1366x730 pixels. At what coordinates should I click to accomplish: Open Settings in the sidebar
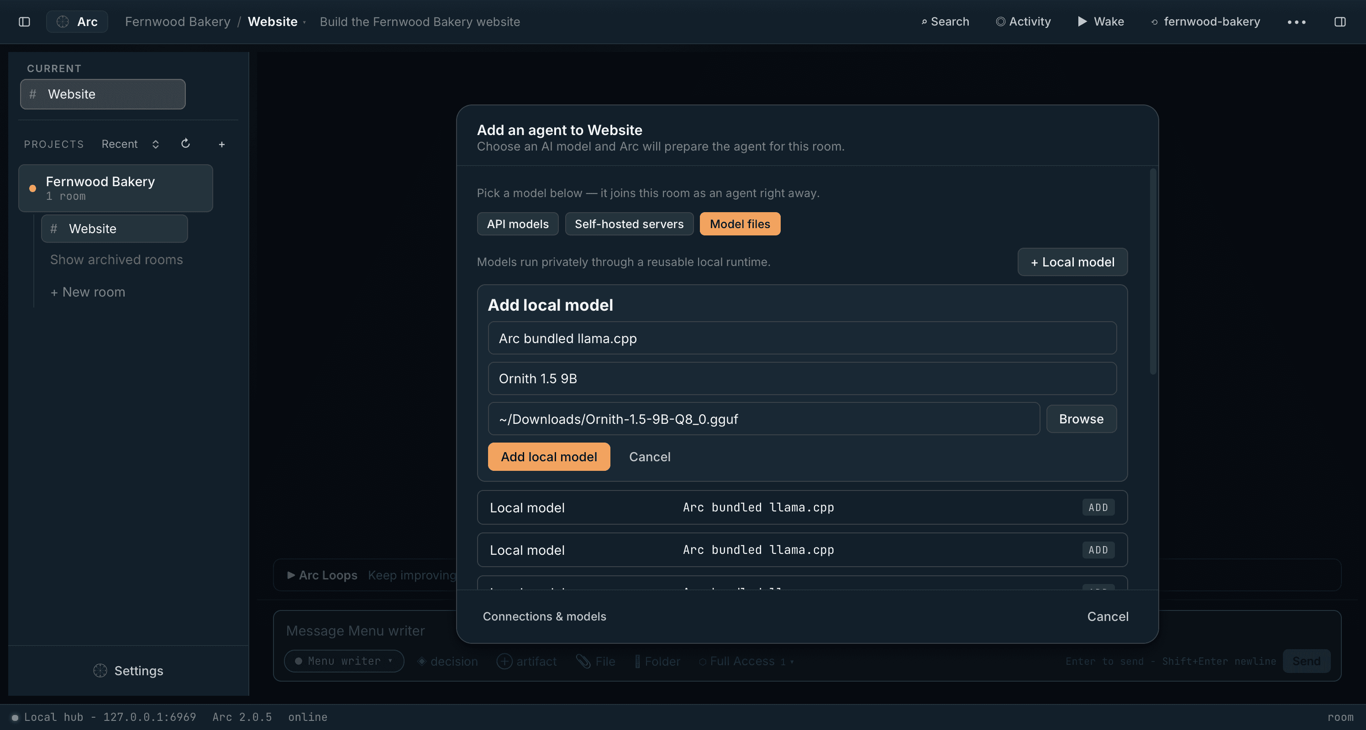tap(128, 671)
